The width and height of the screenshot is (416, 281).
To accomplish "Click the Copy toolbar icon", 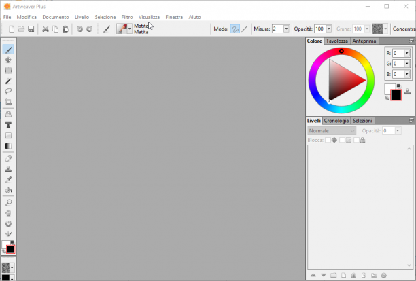I will (x=55, y=29).
